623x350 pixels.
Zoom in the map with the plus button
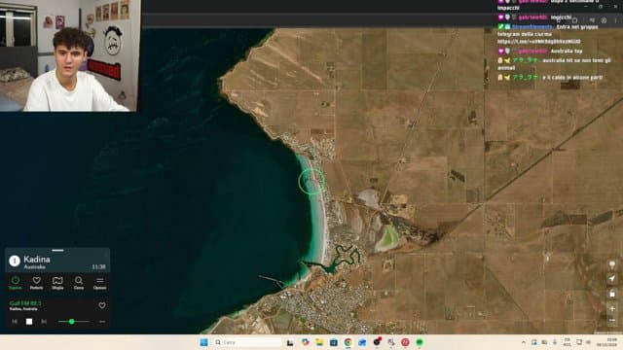pos(612,308)
